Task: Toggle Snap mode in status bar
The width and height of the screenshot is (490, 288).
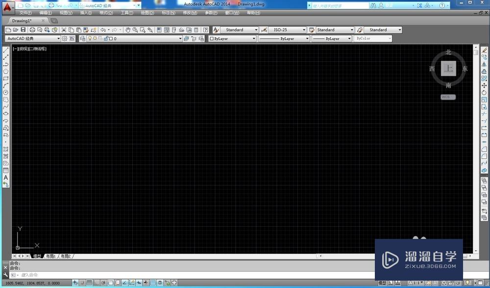Action: [82, 283]
